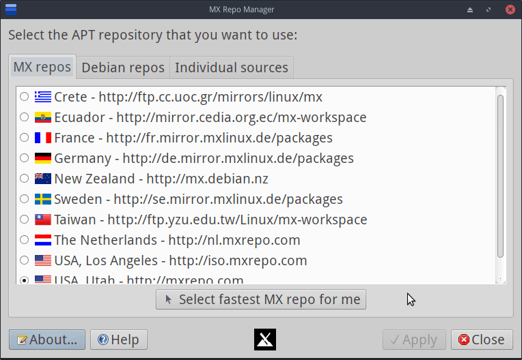Click the Ecuador flag icon
Viewport: 522px width, 360px height.
(43, 117)
